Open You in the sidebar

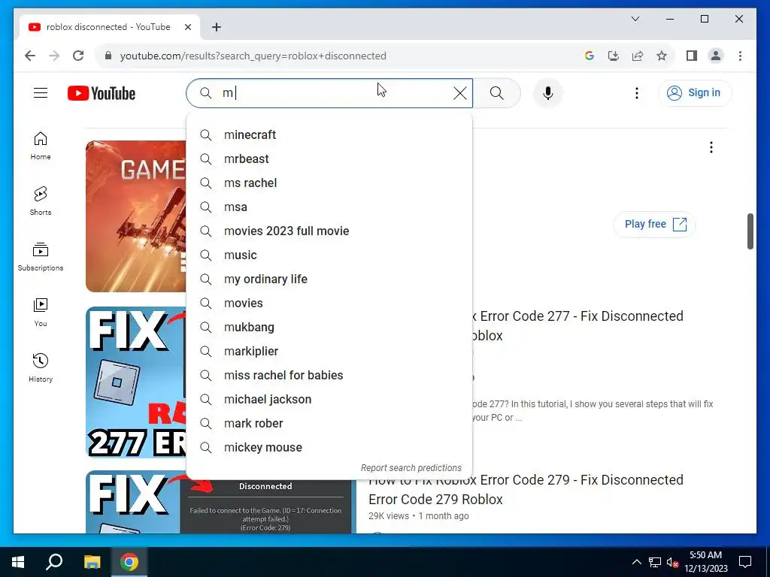tap(41, 312)
